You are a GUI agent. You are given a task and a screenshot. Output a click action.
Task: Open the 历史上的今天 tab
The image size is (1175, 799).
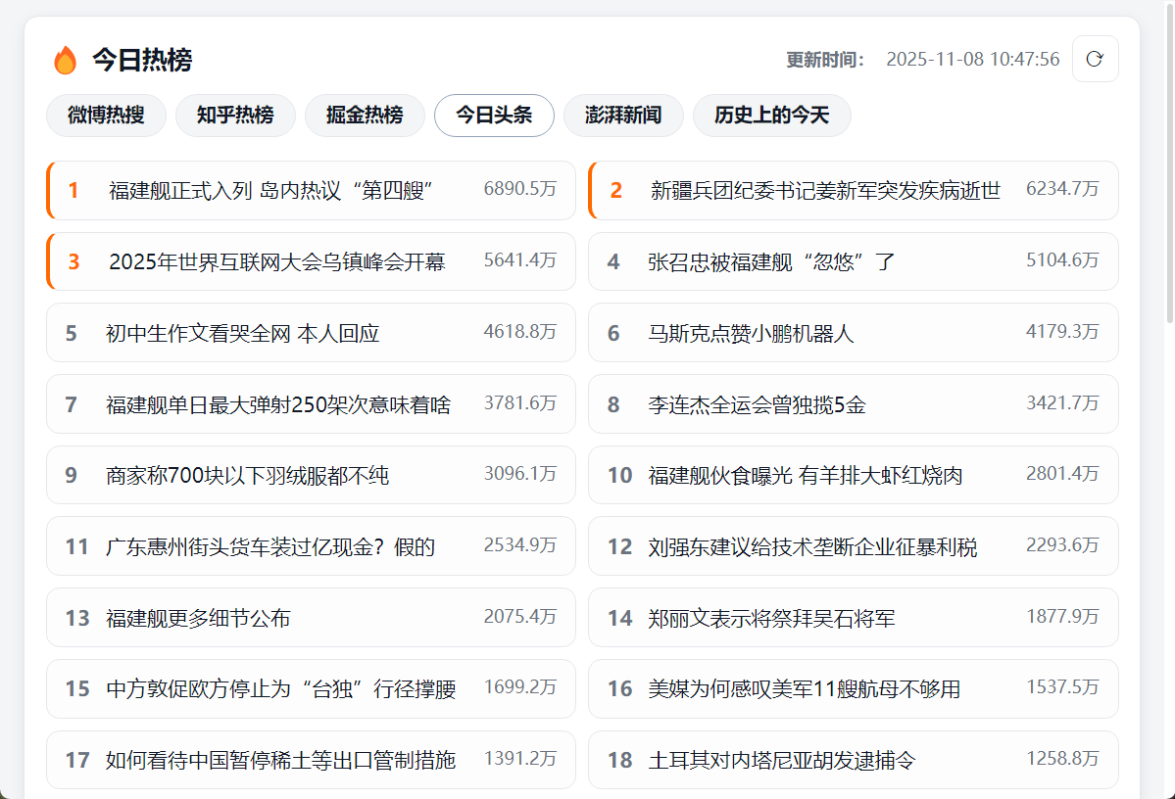(x=771, y=116)
